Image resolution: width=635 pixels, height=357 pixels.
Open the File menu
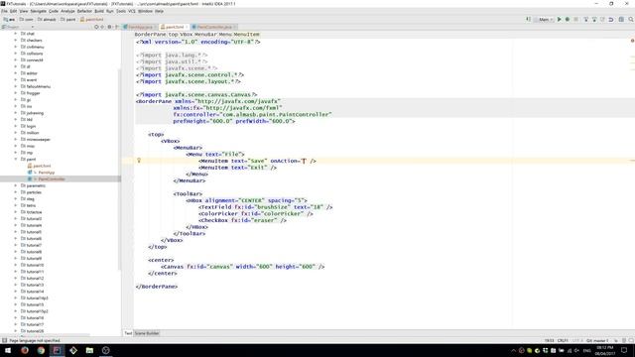[x=4, y=11]
